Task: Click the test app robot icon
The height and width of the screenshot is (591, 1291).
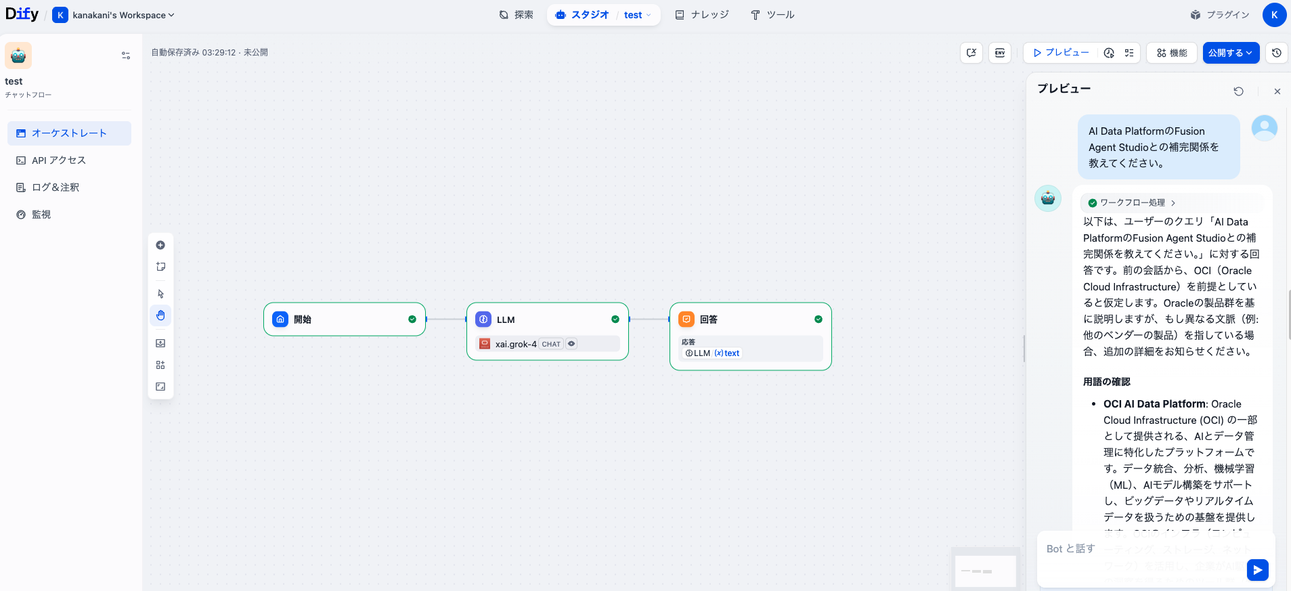Action: [18, 56]
